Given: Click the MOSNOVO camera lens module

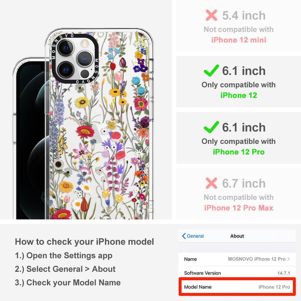Looking at the screenshot, I should [x=75, y=59].
